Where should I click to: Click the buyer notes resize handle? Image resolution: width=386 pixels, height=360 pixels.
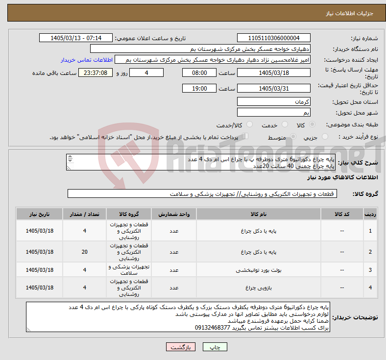tap(28, 330)
